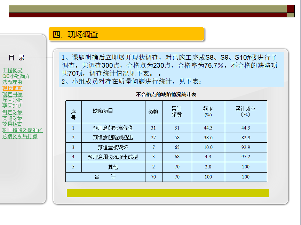
Task: Click the 频数 column header
Action: point(153,112)
